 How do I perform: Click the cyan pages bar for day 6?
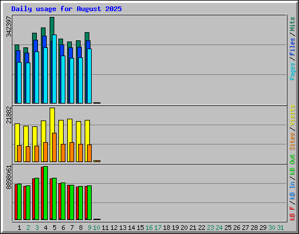click(x=63, y=80)
